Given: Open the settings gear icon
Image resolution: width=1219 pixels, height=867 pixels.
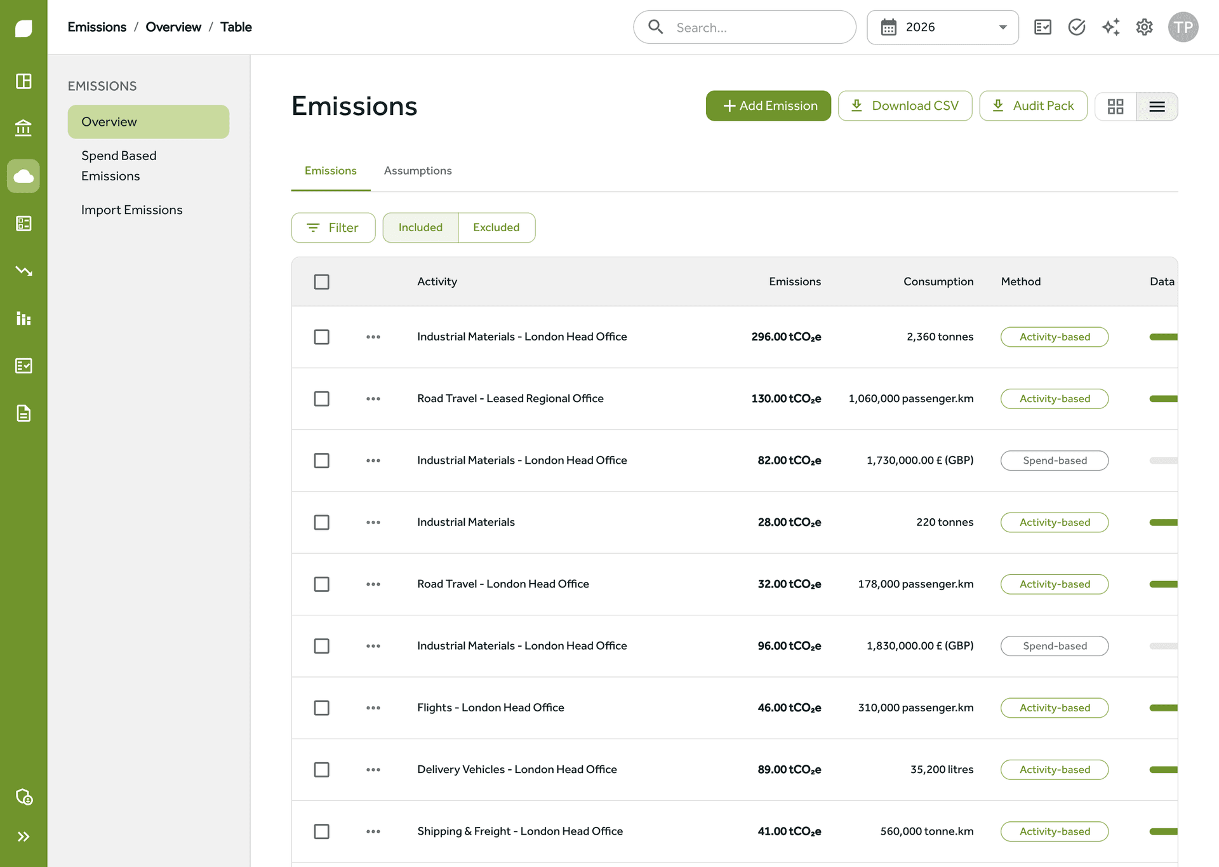Looking at the screenshot, I should click(1145, 27).
